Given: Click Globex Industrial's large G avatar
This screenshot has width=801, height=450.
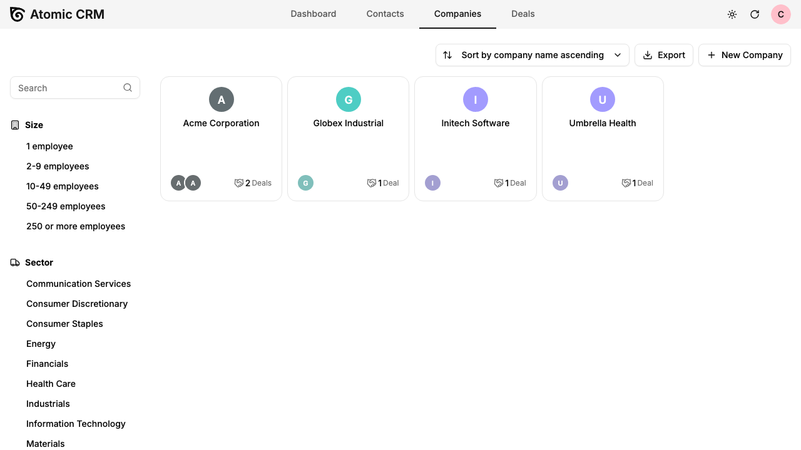Looking at the screenshot, I should click(x=349, y=99).
